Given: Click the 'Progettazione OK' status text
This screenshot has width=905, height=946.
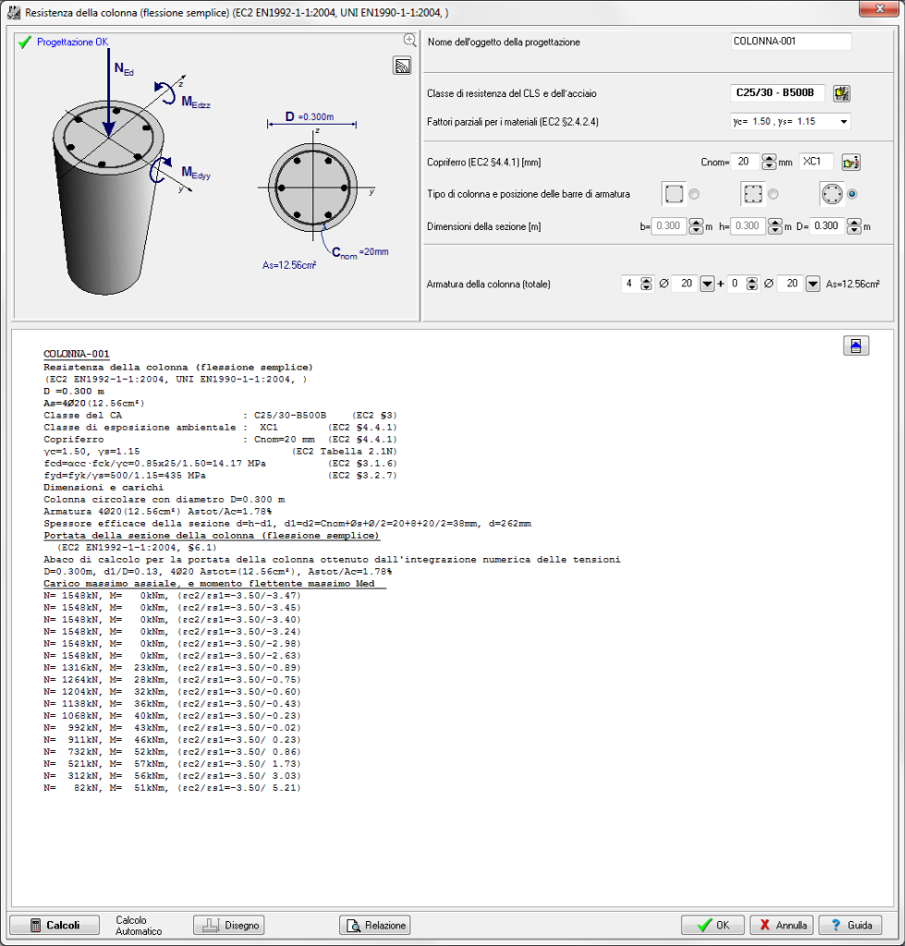Looking at the screenshot, I should click(72, 42).
